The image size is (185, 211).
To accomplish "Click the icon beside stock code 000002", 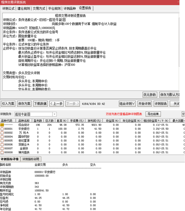I will coord(2,133).
